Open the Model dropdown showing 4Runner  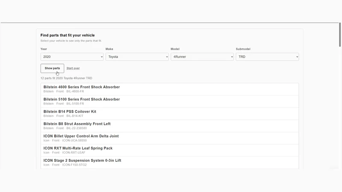[x=202, y=57]
